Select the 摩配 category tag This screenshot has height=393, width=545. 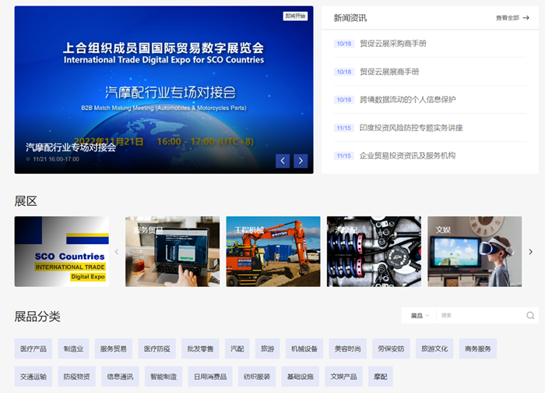[381, 377]
